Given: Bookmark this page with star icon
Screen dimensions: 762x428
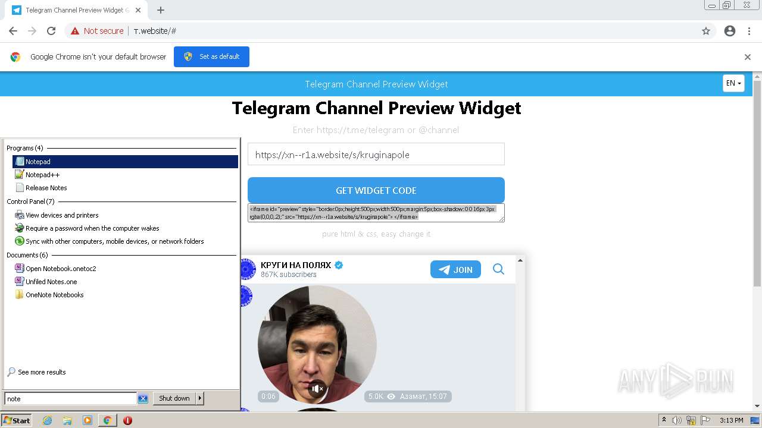Looking at the screenshot, I should 706,31.
